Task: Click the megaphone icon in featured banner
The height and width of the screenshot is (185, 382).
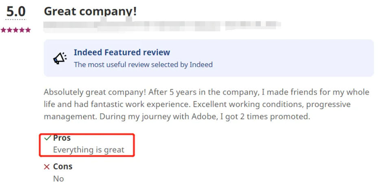Action: point(60,58)
